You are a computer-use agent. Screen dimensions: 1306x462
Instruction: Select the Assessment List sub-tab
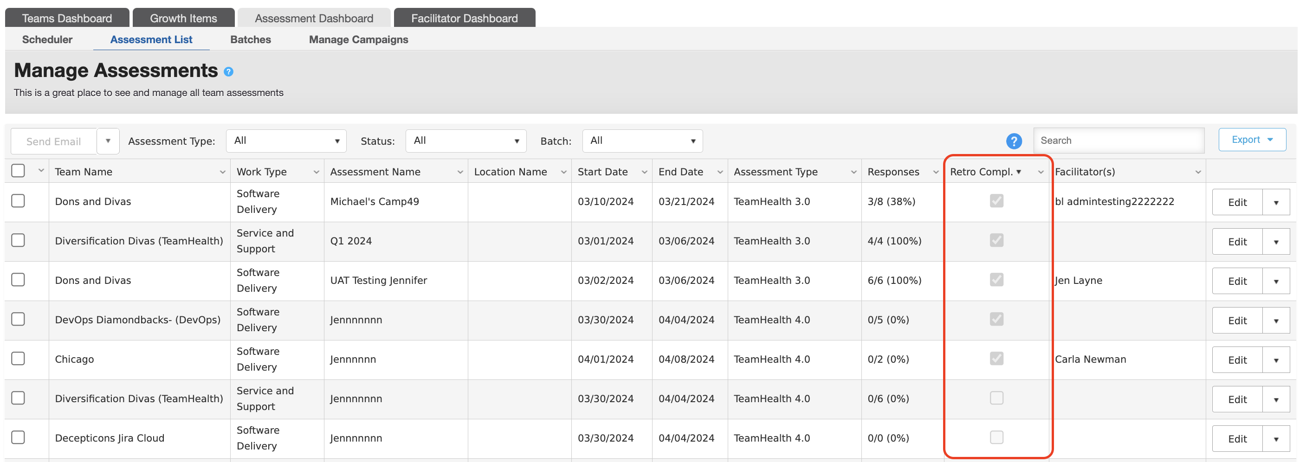click(x=151, y=39)
